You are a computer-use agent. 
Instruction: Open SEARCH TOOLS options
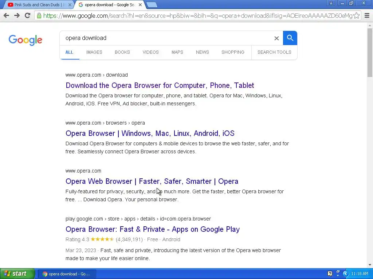pos(274,52)
